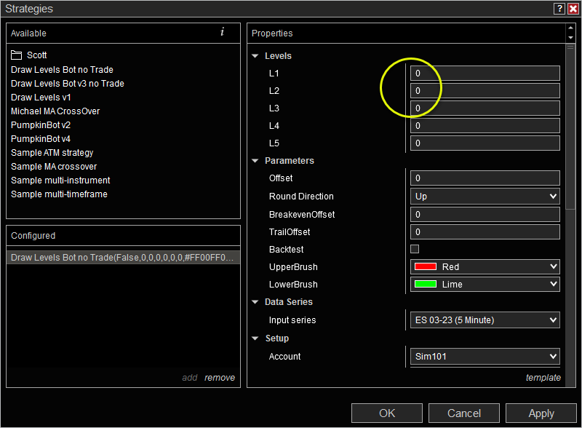Viewport: 582px width, 428px height.
Task: Close the Strategies dialog
Action: click(573, 9)
